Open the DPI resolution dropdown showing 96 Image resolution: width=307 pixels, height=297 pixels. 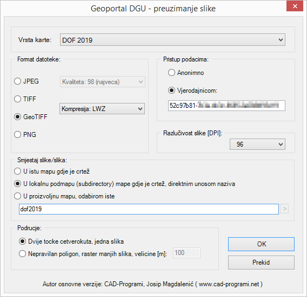257,144
